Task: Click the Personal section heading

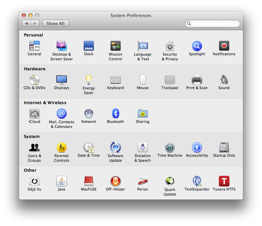Action: point(34,35)
